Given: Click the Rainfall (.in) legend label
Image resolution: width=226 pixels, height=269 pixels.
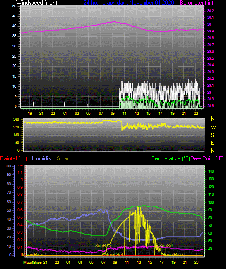Looking at the screenshot, I should tap(14, 158).
